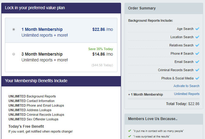Click the $22.86 /mo price
Screen dimensions: 205x139
click(x=102, y=29)
